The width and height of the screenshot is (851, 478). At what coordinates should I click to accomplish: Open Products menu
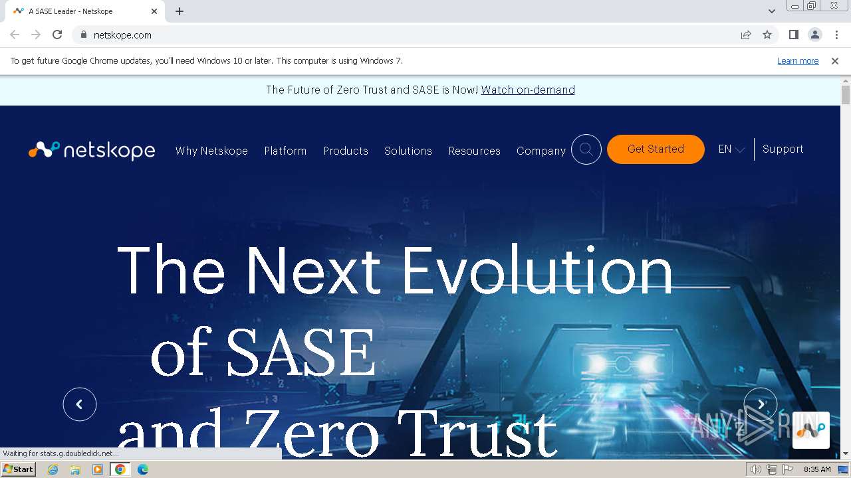coord(346,151)
